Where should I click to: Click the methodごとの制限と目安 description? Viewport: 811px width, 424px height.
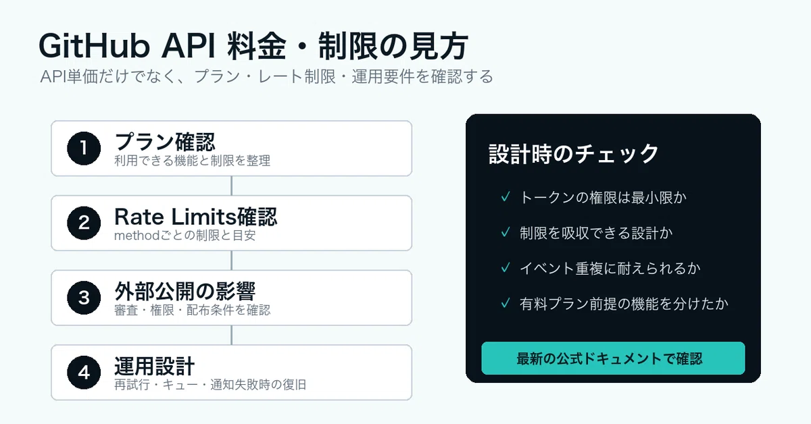(x=185, y=236)
